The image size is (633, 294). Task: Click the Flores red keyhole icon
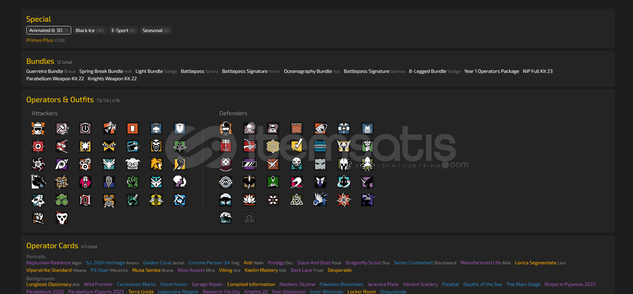[85, 200]
